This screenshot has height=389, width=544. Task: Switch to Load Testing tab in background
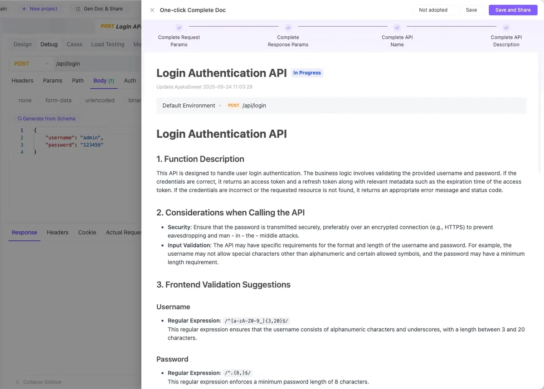108,44
